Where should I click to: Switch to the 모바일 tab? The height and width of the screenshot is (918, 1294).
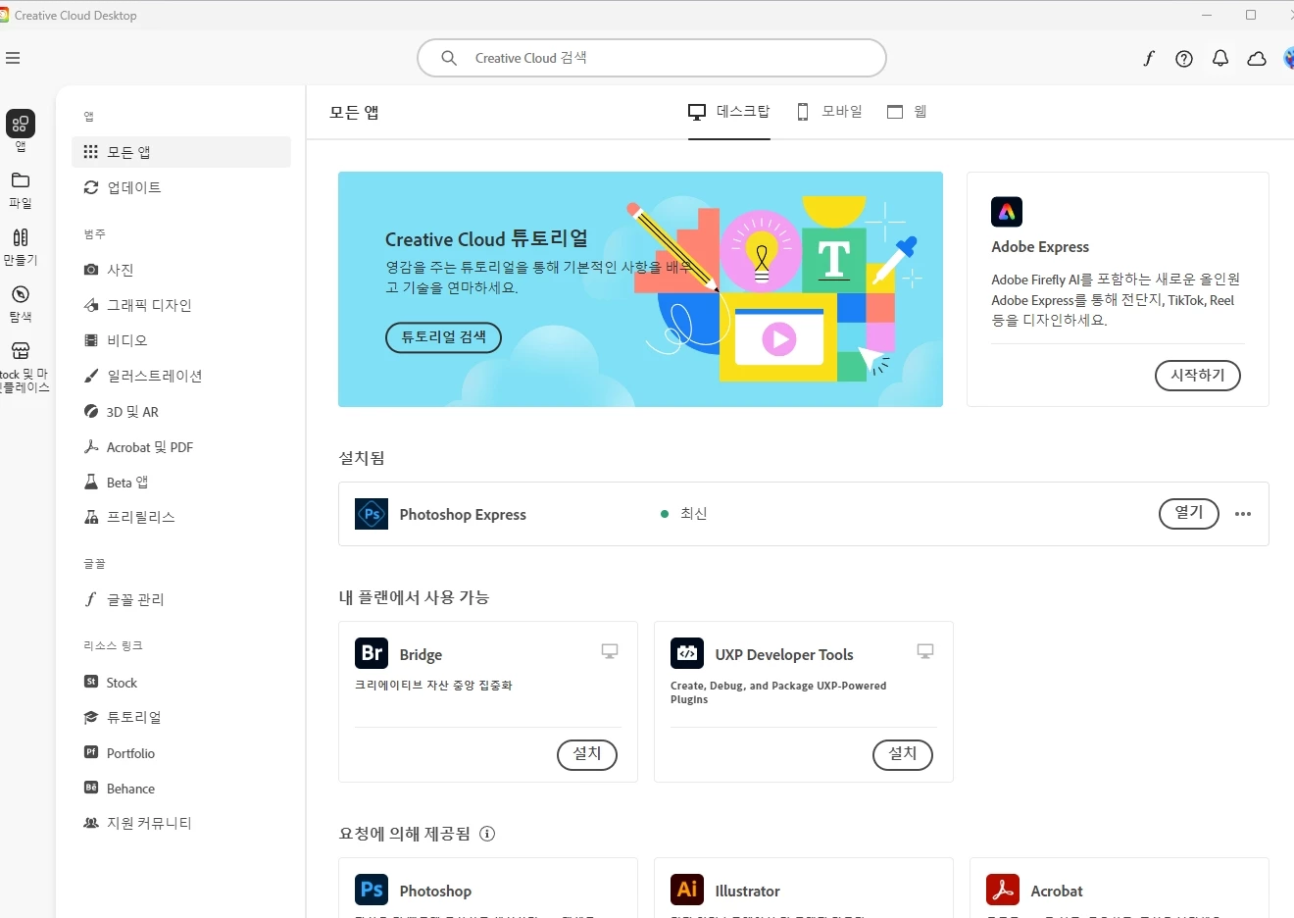(x=829, y=112)
